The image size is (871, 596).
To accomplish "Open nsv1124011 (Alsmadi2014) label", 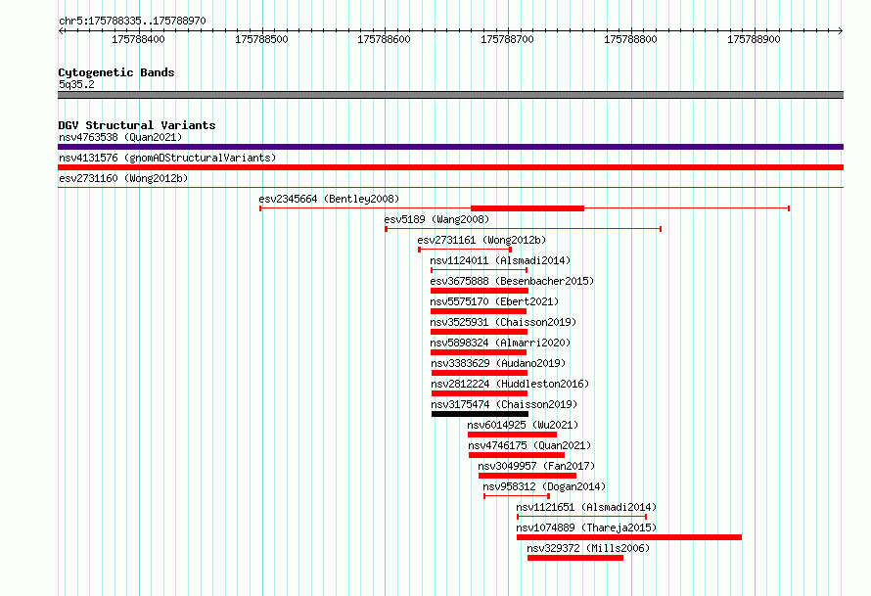I will pyautogui.click(x=500, y=260).
